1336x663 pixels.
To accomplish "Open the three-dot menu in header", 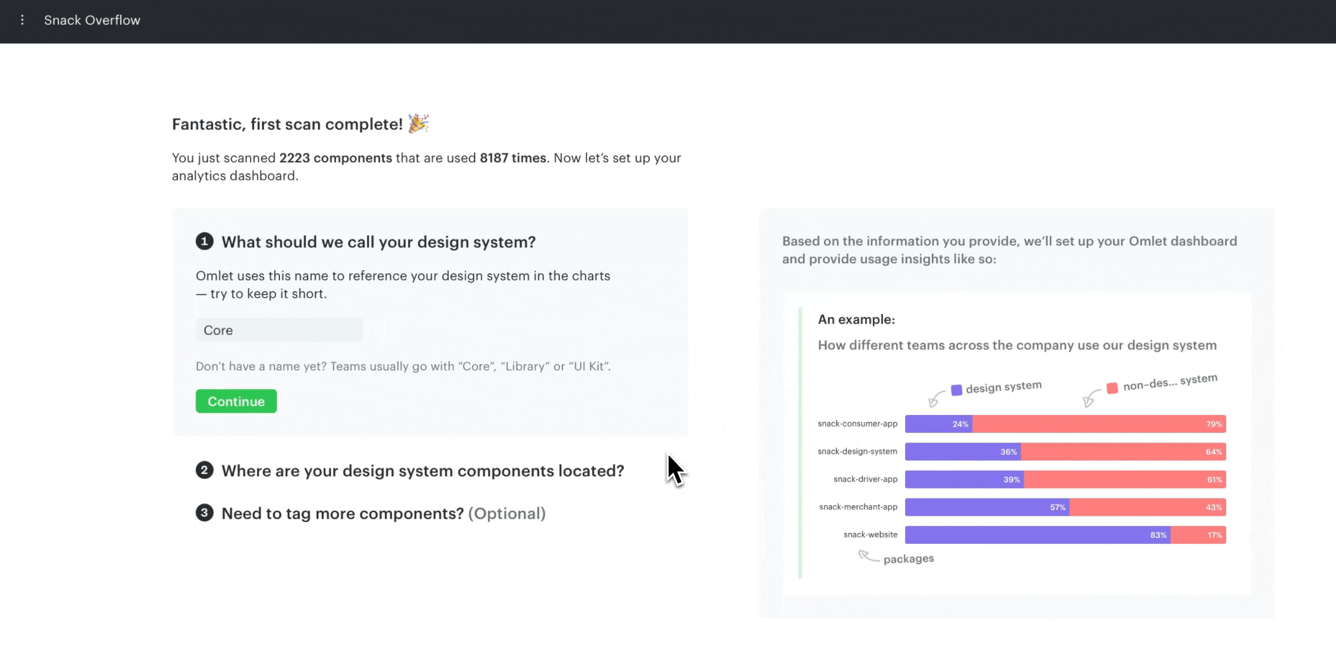I will click(x=22, y=20).
